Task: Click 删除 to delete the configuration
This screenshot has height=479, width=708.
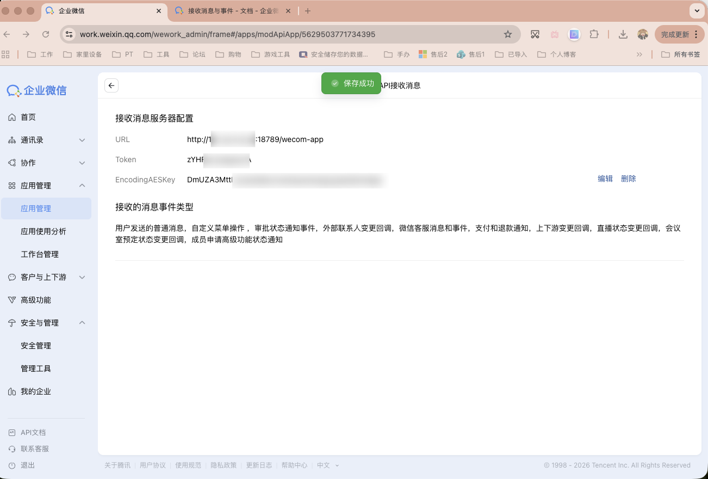Action: (629, 178)
